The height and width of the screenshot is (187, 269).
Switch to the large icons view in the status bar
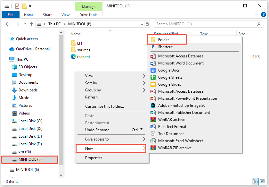pyautogui.click(x=262, y=181)
